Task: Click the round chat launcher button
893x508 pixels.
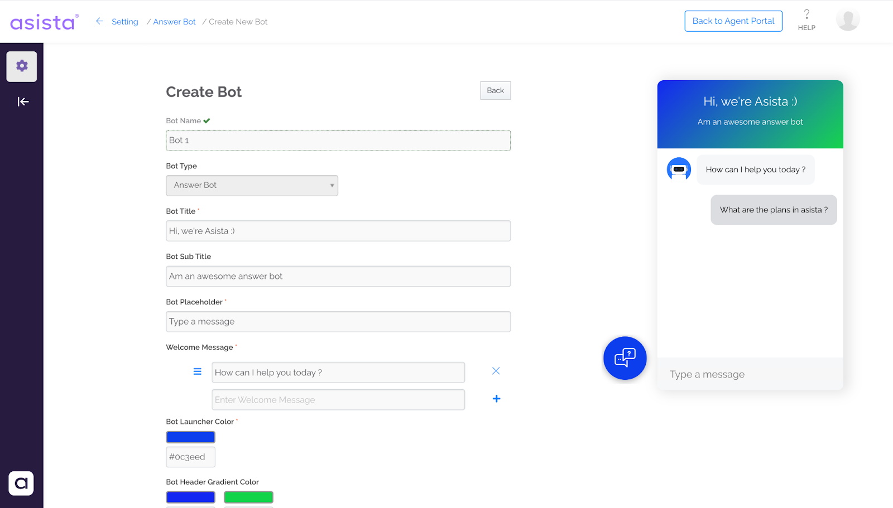Action: (x=625, y=358)
